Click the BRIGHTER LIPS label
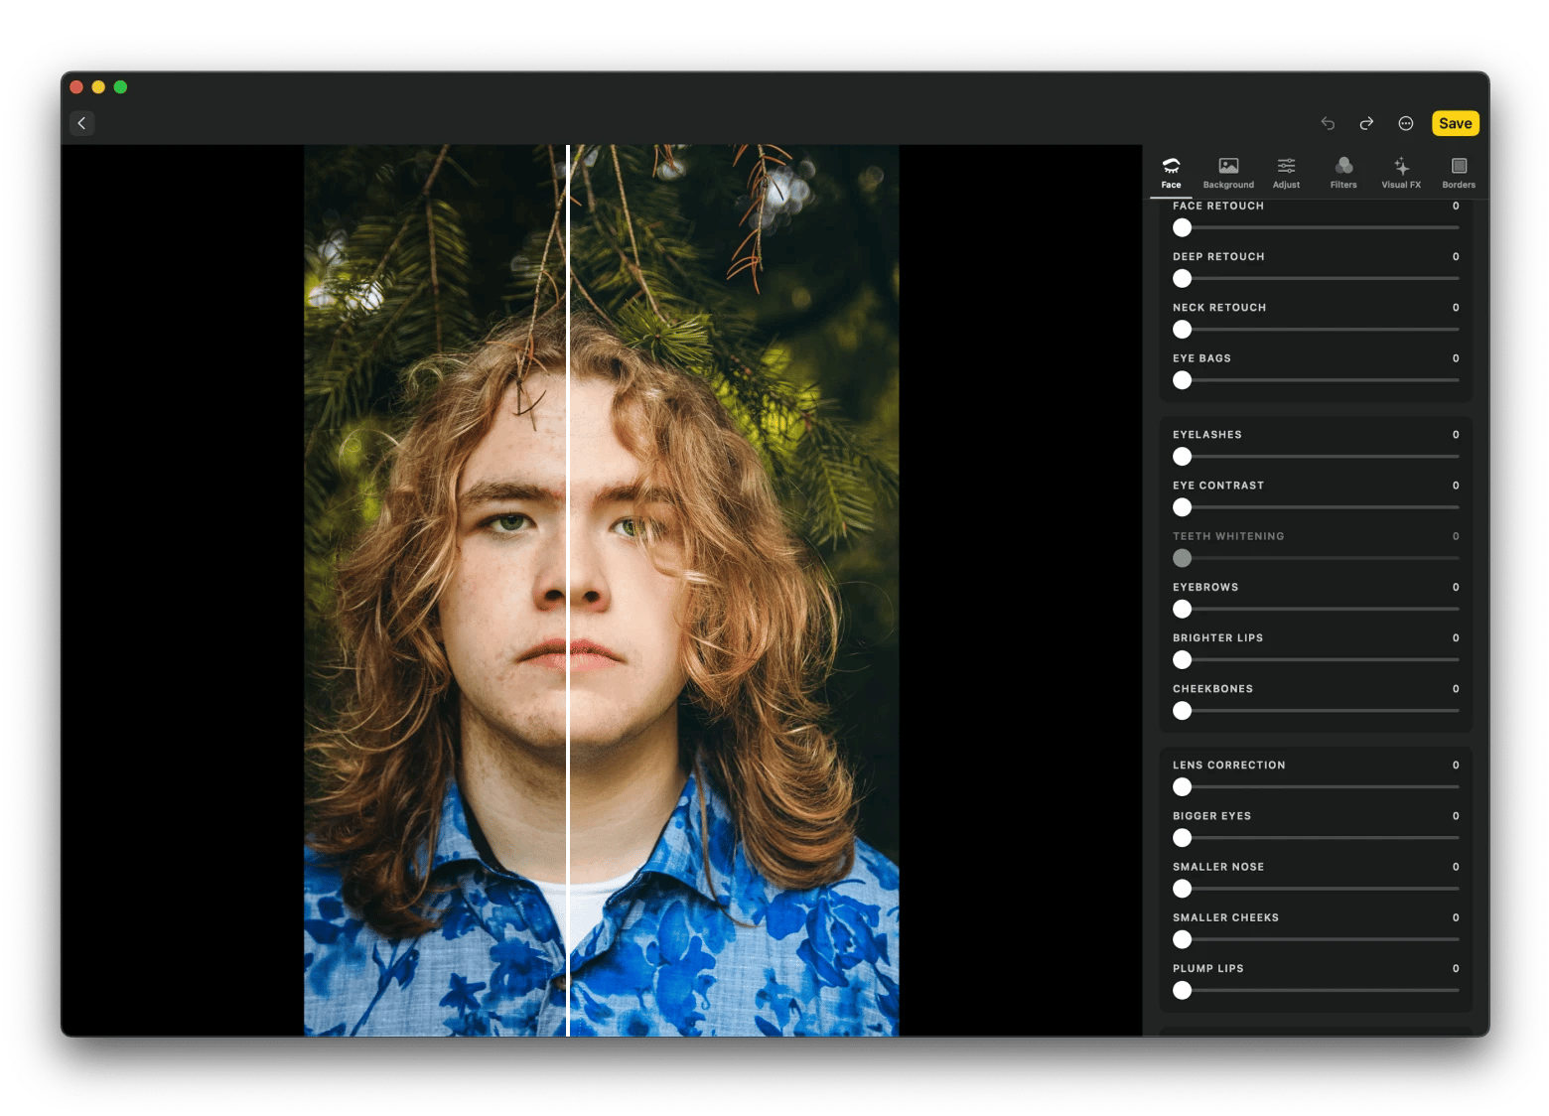1549x1116 pixels. coord(1218,637)
